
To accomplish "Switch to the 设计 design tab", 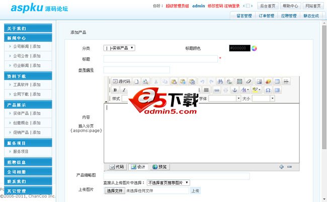I will click(138, 167).
